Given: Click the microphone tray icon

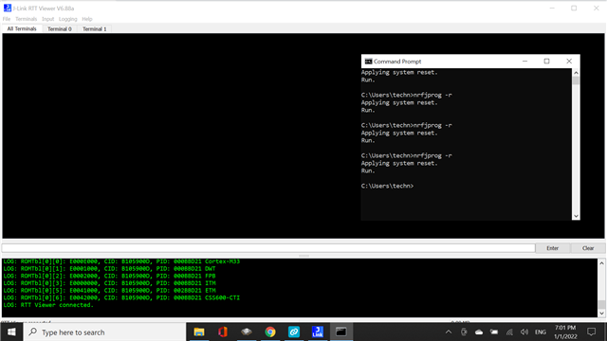Looking at the screenshot, I should [464, 332].
